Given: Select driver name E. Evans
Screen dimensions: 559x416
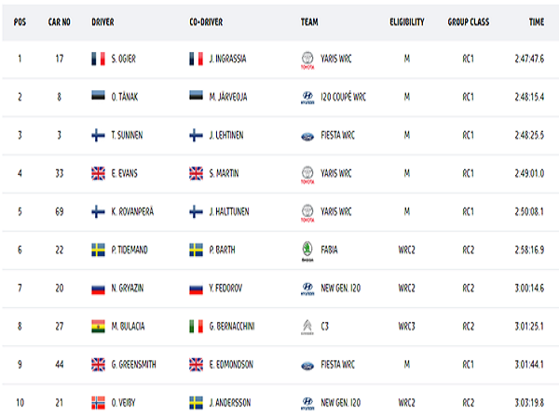Looking at the screenshot, I should point(124,173).
